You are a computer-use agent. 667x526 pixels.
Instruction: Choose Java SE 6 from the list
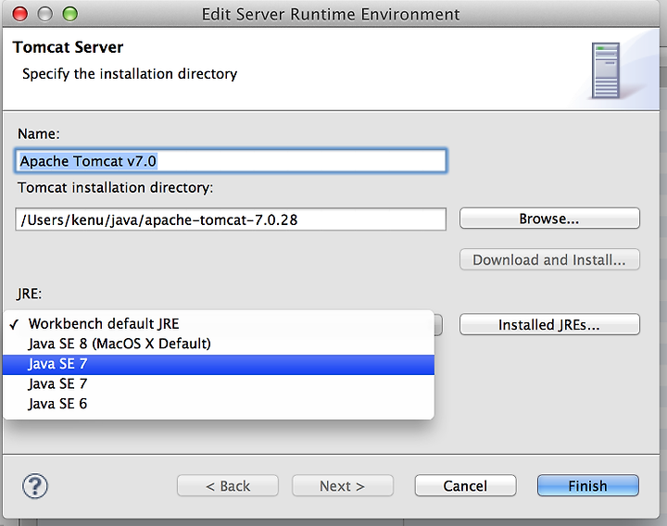click(219, 404)
